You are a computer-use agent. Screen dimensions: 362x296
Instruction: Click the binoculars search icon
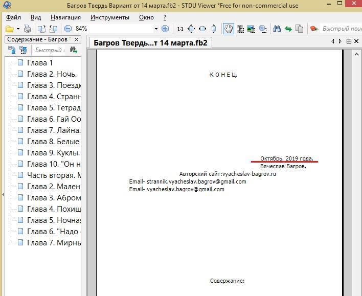point(277,29)
